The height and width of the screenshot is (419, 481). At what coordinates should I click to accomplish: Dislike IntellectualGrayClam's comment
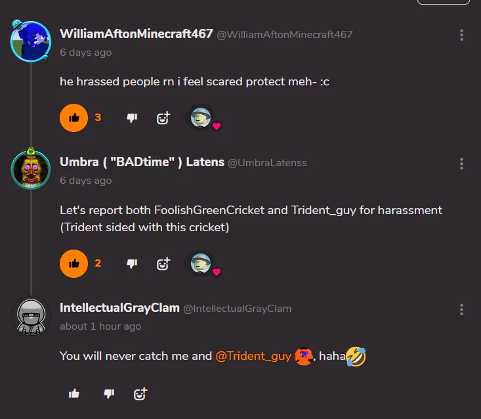[x=109, y=393]
